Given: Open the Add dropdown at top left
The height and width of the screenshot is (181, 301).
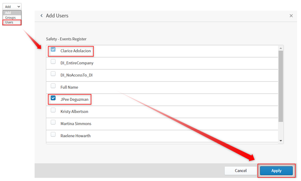Looking at the screenshot, I should [12, 6].
